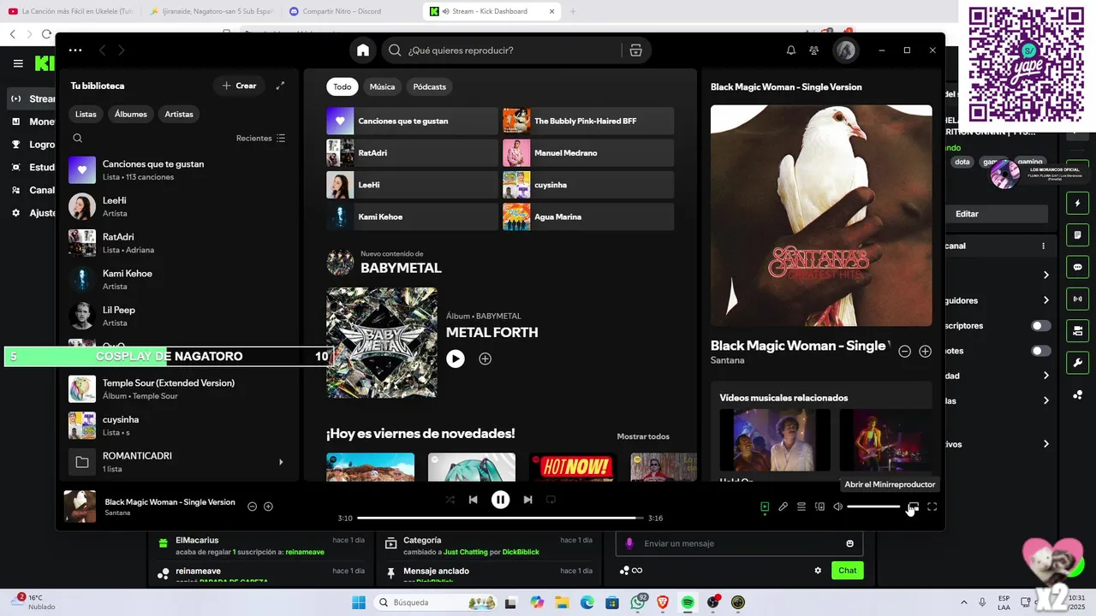1096x616 pixels.
Task: Open Recientes sort options
Action: tap(261, 138)
